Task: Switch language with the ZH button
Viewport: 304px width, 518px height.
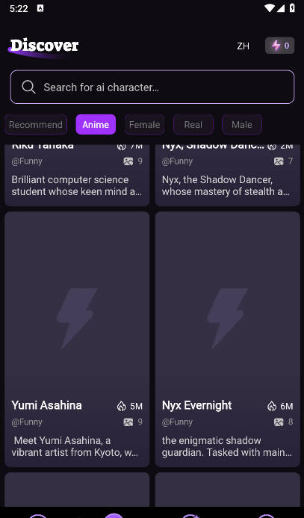Action: coord(243,46)
